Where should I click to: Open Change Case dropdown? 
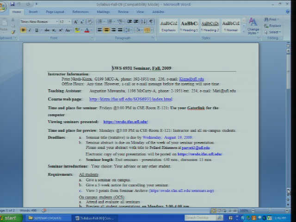pyautogui.click(x=68, y=30)
